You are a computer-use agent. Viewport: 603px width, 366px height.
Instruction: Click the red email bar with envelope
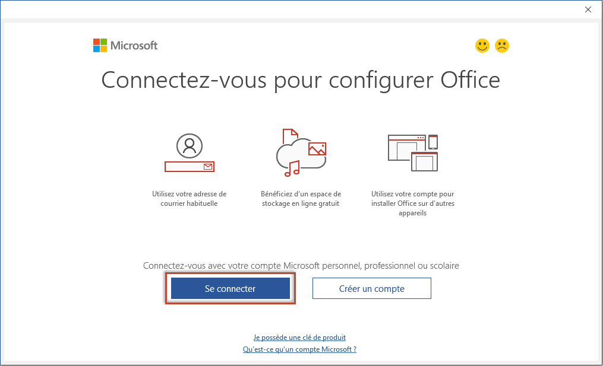189,167
